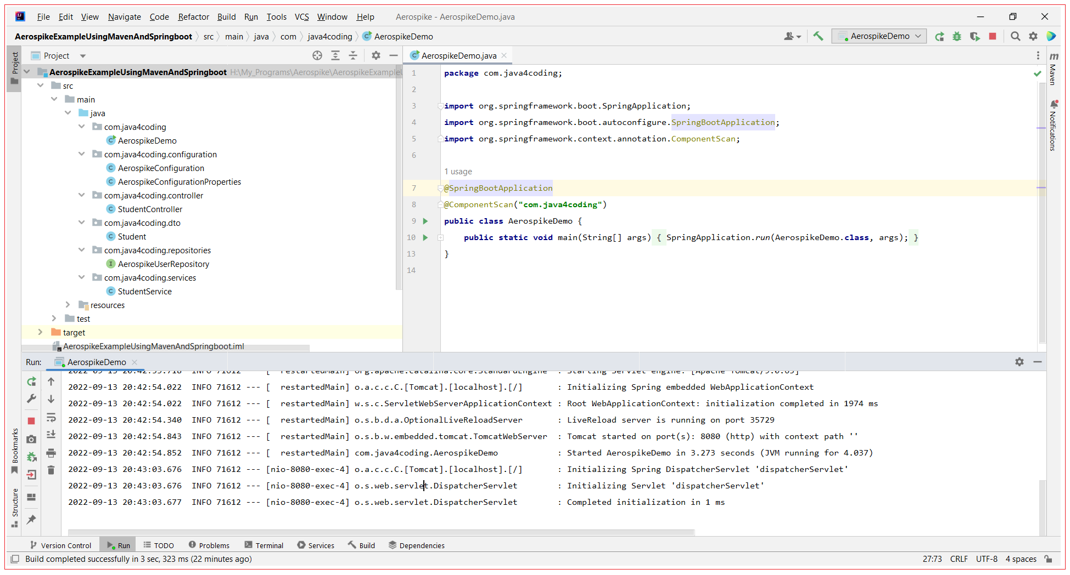Expand the test folder
Screen dimensions: 1070x575
54,318
